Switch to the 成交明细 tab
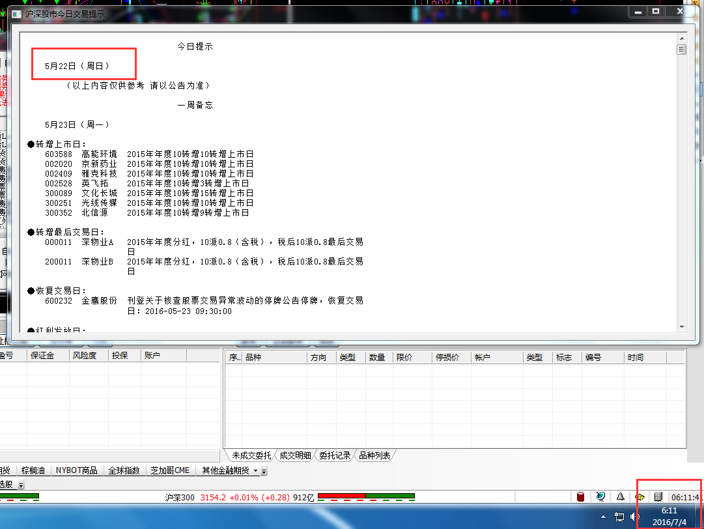The height and width of the screenshot is (529, 704). pyautogui.click(x=296, y=456)
